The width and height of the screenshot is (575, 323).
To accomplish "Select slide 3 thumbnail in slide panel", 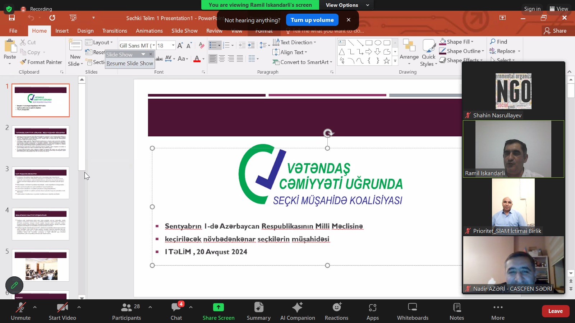I will pos(41,183).
